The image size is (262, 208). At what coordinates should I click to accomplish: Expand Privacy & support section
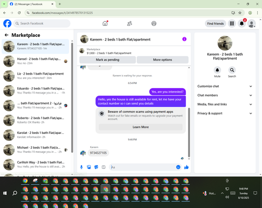[x=225, y=113]
